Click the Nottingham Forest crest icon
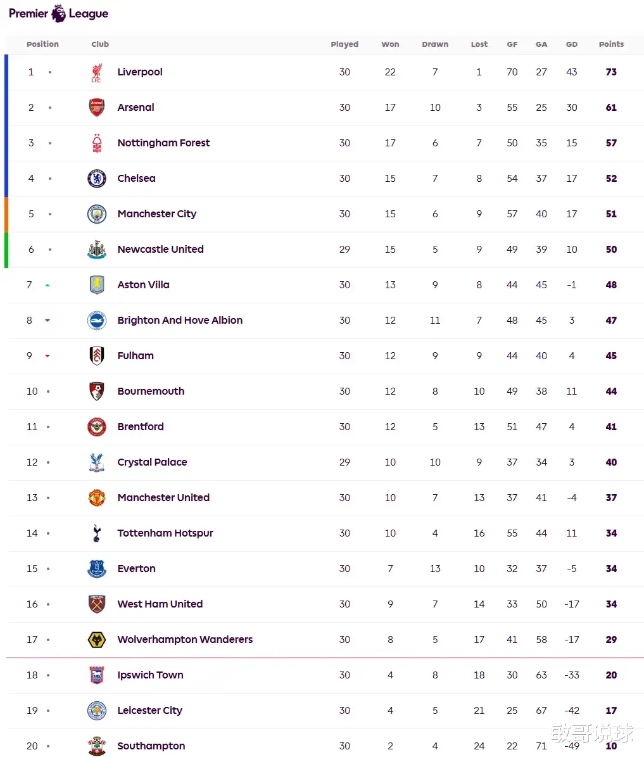 pyautogui.click(x=96, y=143)
